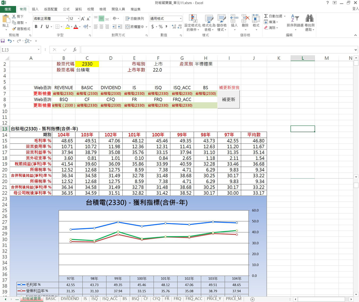
Task: Select column L header
Action: pyautogui.click(x=303, y=58)
